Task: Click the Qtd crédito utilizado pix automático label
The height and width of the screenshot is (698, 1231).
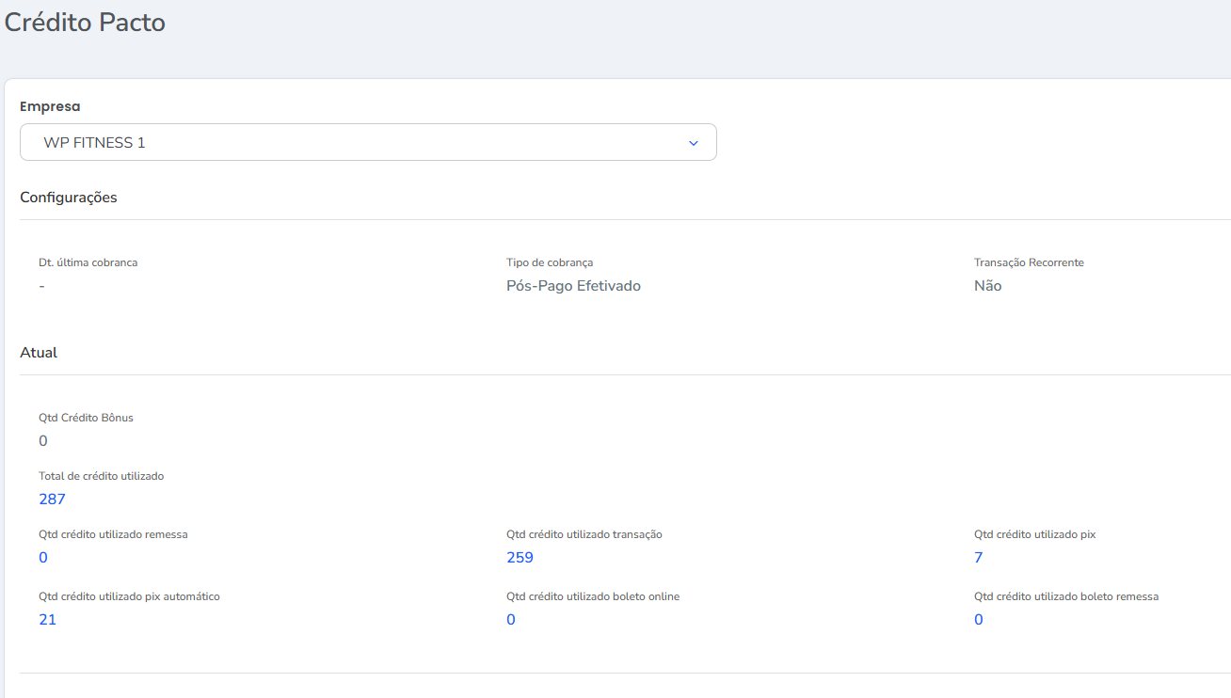Action: (129, 596)
